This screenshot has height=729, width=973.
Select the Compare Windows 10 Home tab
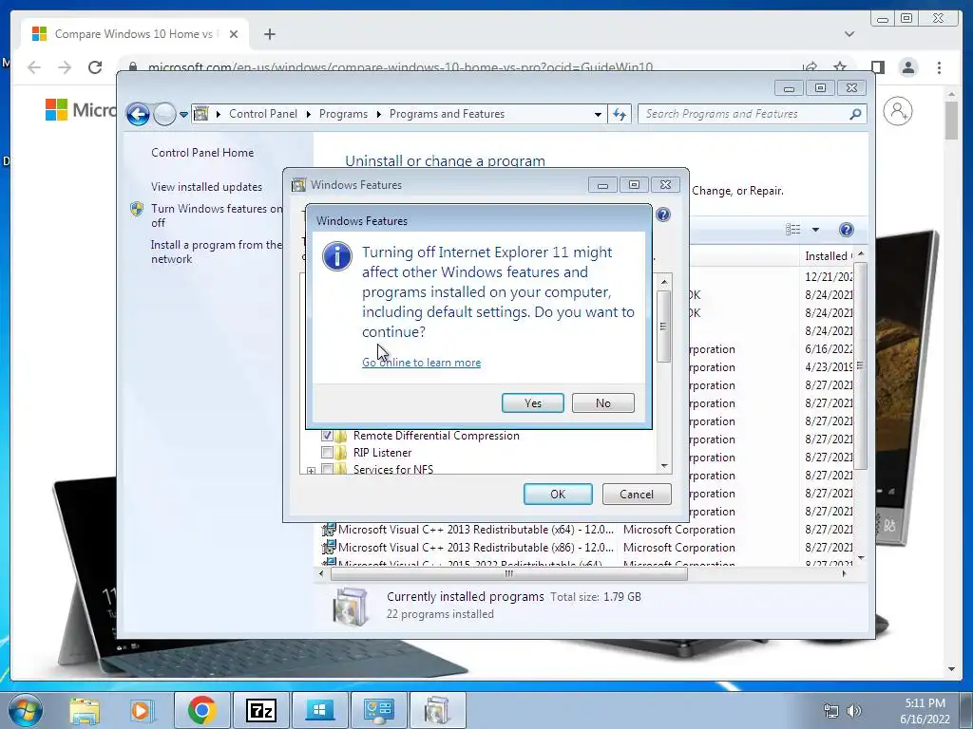[x=135, y=34]
